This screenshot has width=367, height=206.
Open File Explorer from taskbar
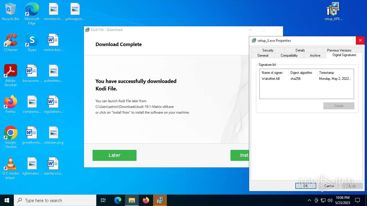point(132,200)
